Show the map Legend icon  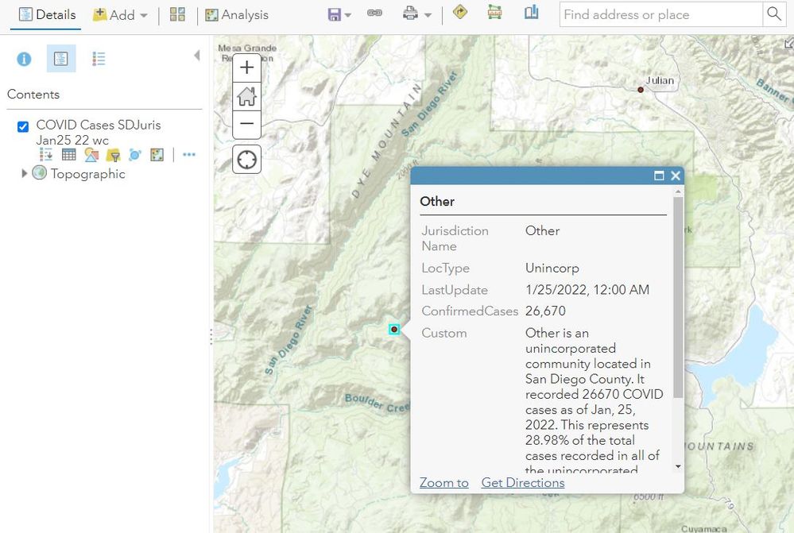(99, 60)
